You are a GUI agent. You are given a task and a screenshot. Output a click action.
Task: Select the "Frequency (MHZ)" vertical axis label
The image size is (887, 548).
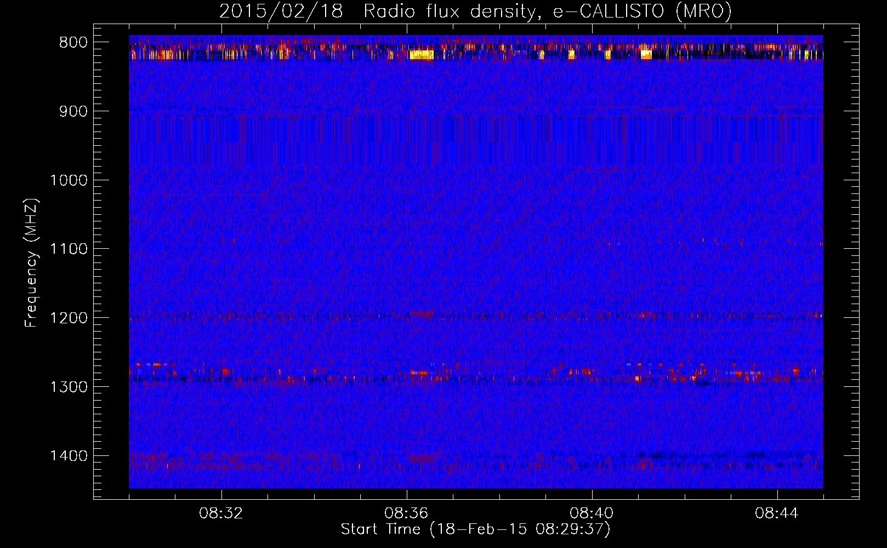point(31,263)
